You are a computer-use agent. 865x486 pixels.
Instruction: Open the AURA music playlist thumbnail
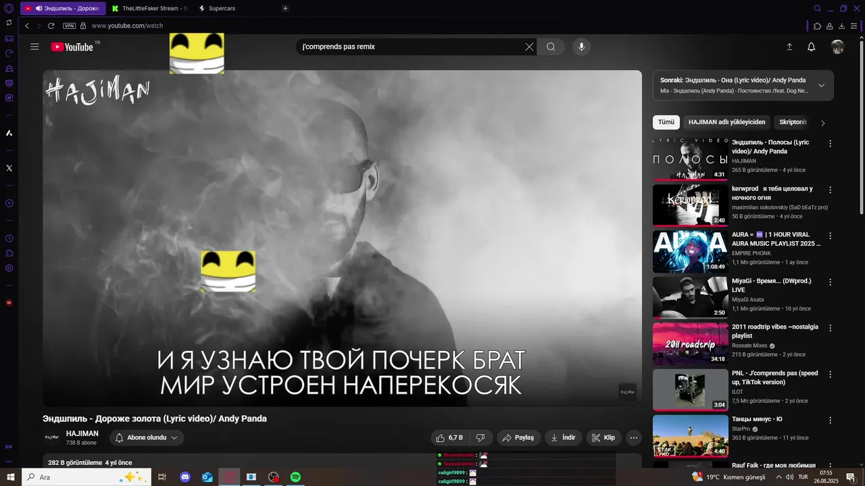coord(690,251)
